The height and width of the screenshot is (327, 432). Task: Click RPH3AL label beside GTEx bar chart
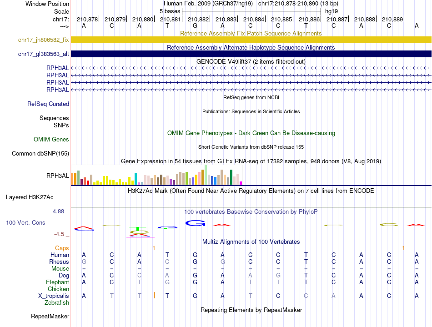point(58,176)
